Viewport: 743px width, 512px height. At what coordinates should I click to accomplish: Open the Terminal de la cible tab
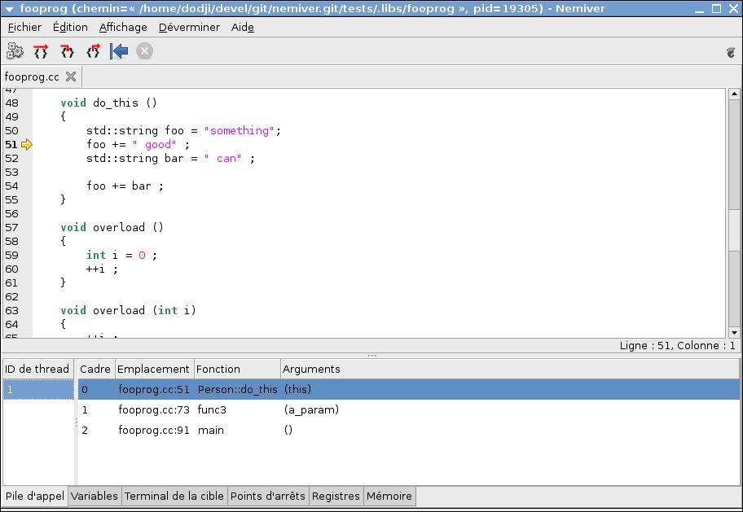pos(174,496)
